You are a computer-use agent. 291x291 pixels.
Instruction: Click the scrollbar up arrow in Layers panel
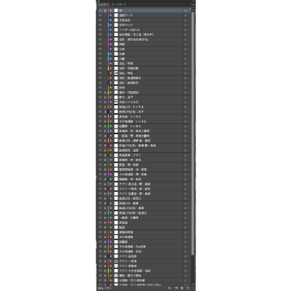192,10
